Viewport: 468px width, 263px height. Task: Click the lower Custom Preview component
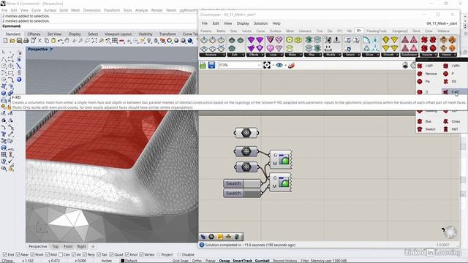(x=281, y=182)
